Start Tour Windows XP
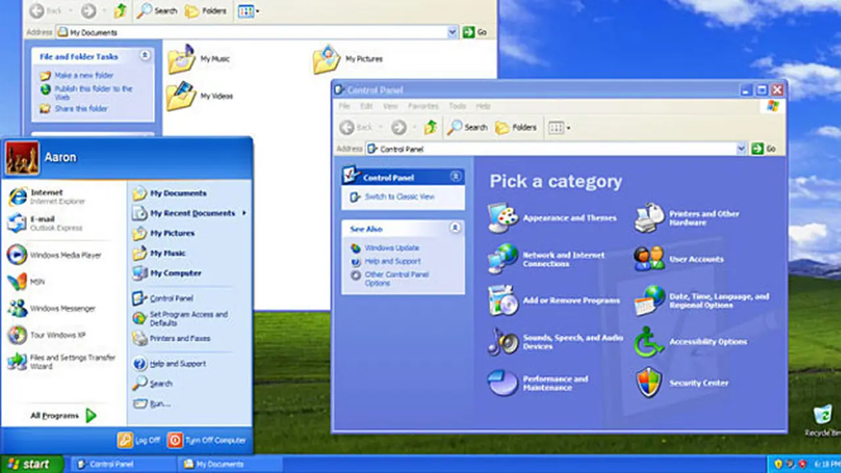This screenshot has width=841, height=473. (x=47, y=335)
